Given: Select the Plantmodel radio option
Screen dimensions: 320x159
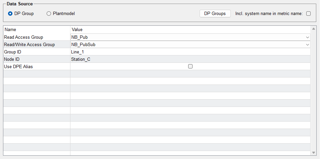Looking at the screenshot, I should (49, 14).
